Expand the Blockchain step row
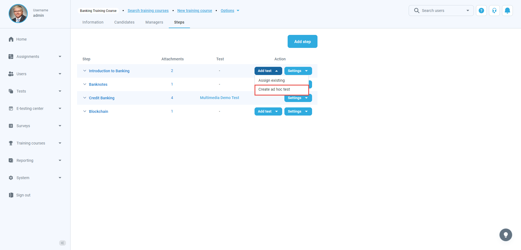Screen dimensions: 521x250 click(x=85, y=111)
